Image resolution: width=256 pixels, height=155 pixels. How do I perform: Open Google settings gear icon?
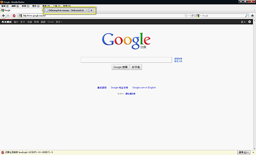[250, 22]
